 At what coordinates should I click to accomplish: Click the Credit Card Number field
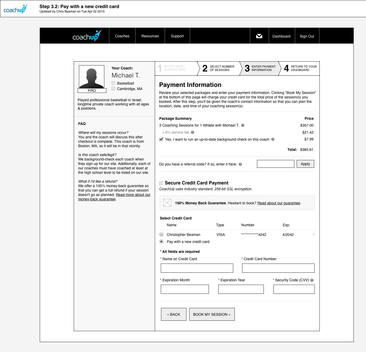(x=278, y=268)
